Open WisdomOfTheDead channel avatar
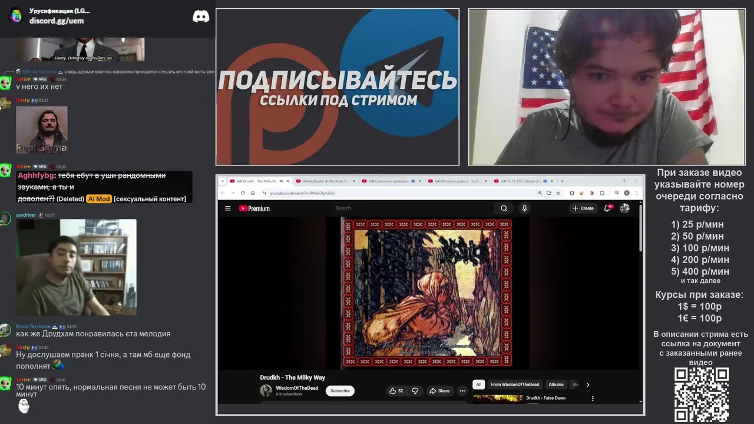754x424 pixels. tap(266, 390)
